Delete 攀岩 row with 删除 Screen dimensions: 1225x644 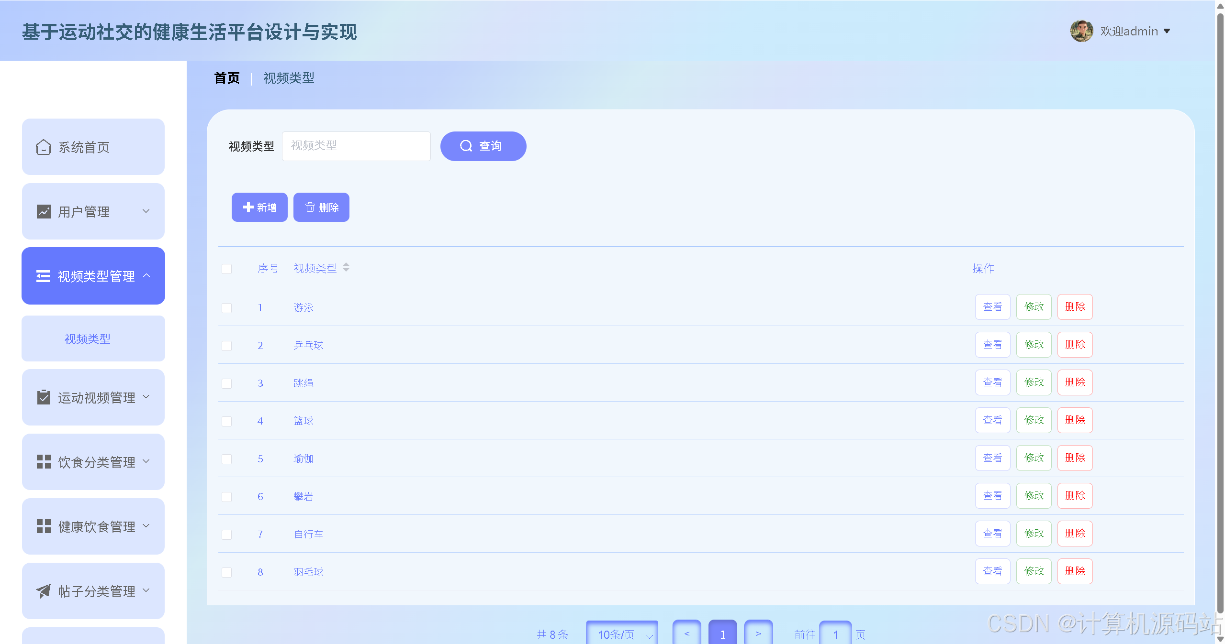coord(1075,495)
